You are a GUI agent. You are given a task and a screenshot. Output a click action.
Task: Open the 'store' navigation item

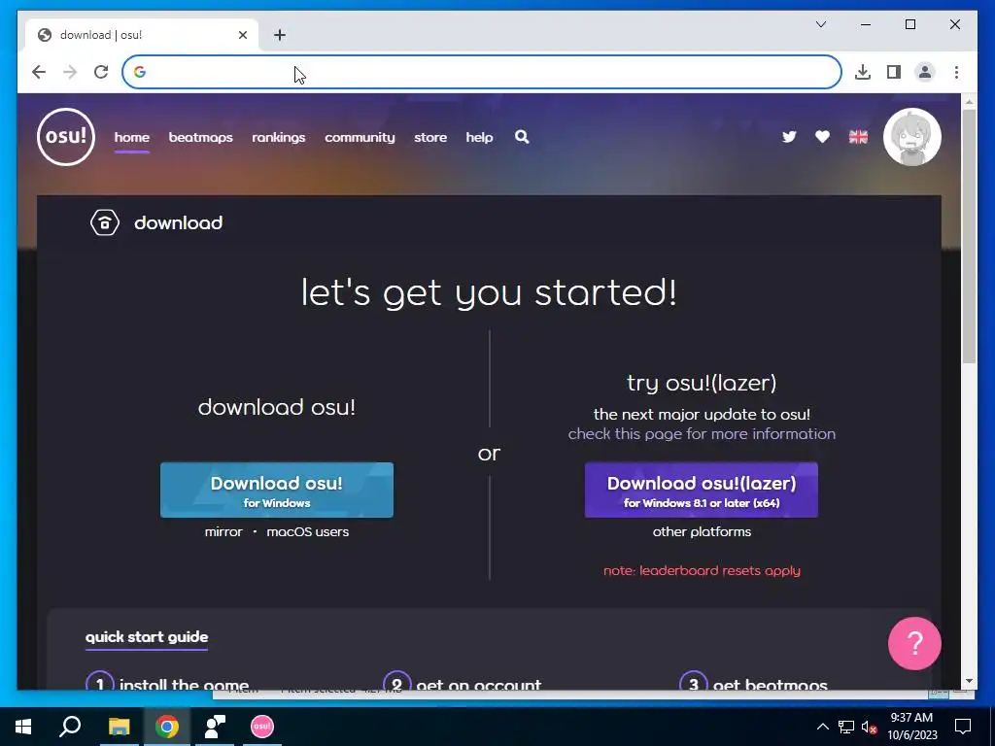point(430,137)
